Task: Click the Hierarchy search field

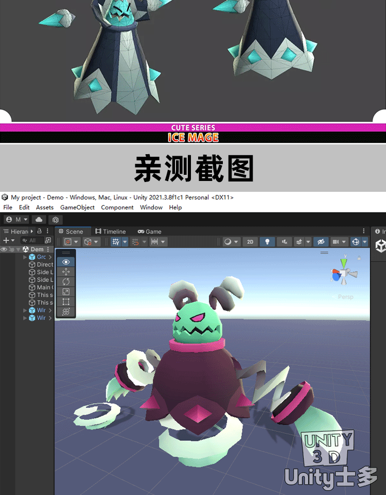Action: (32, 240)
